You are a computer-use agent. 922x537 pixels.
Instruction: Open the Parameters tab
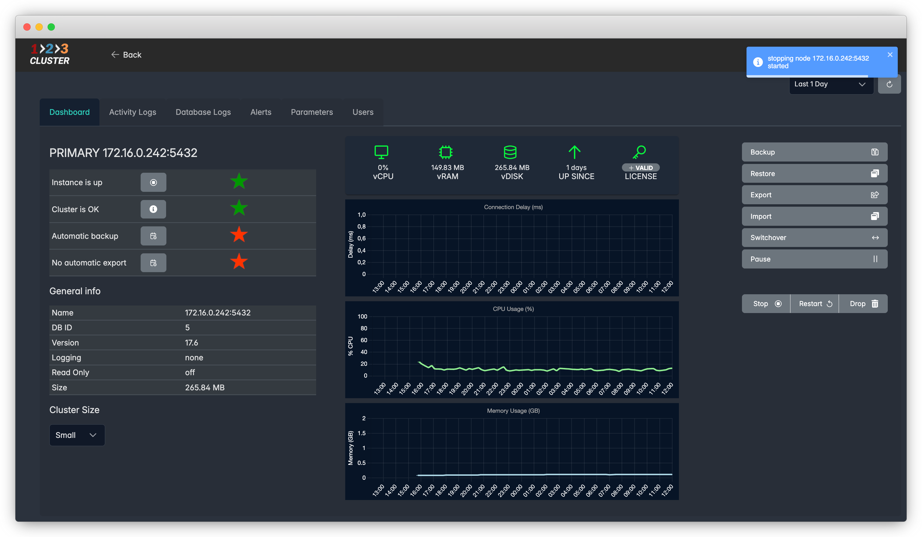tap(312, 112)
